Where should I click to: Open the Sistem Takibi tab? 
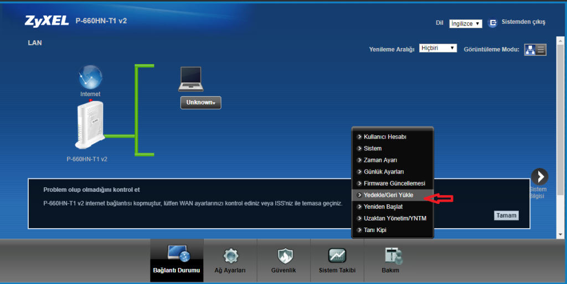337,260
